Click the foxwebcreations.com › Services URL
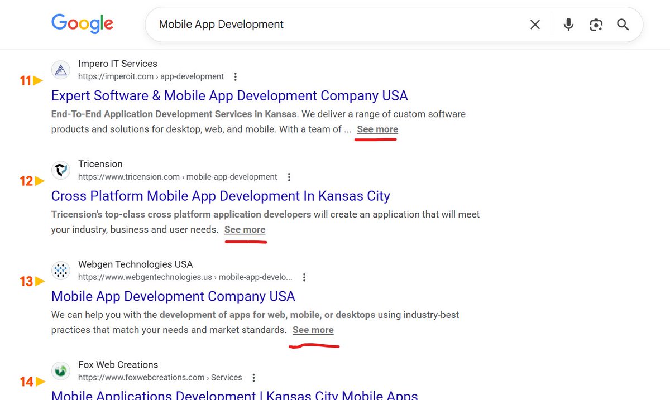The height and width of the screenshot is (400, 670). point(160,378)
